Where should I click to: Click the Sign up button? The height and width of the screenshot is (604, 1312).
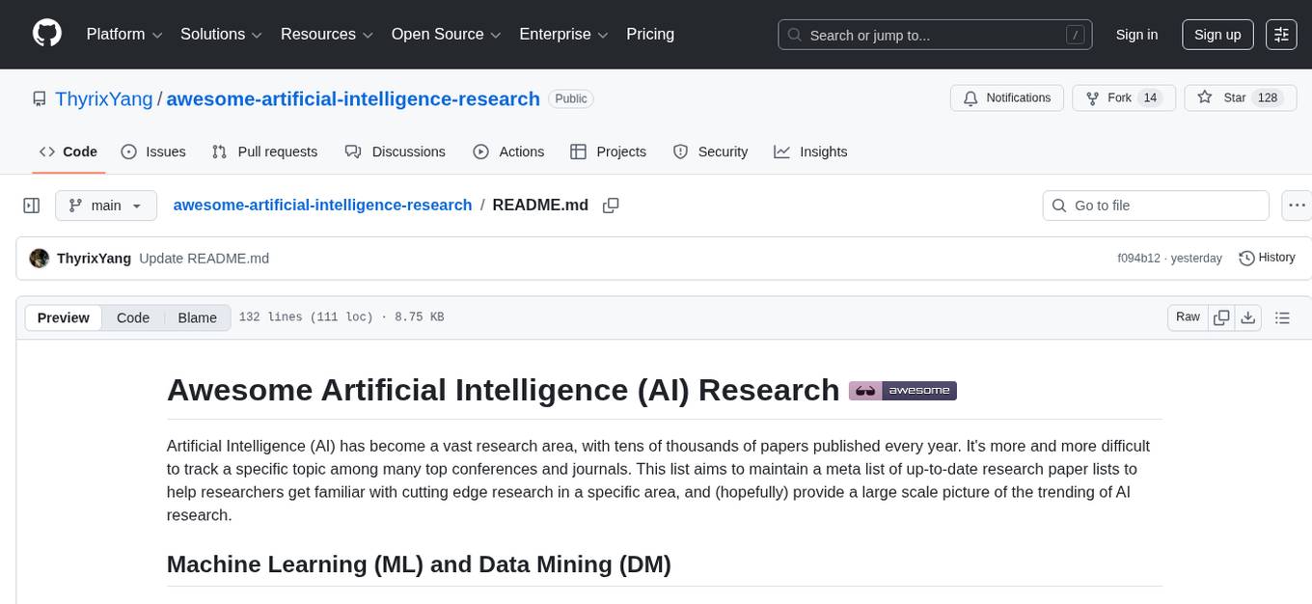[1216, 34]
